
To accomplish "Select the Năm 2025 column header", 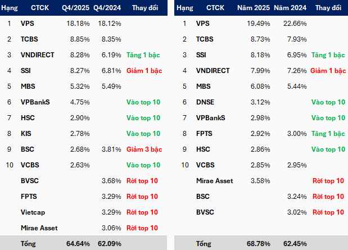I will (x=255, y=8).
